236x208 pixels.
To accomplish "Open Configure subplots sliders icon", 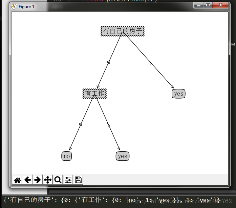I will click(68, 180).
